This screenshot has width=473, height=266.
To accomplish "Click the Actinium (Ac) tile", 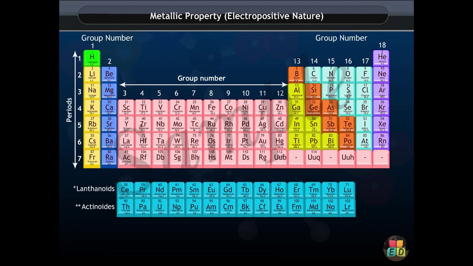I will 126,158.
